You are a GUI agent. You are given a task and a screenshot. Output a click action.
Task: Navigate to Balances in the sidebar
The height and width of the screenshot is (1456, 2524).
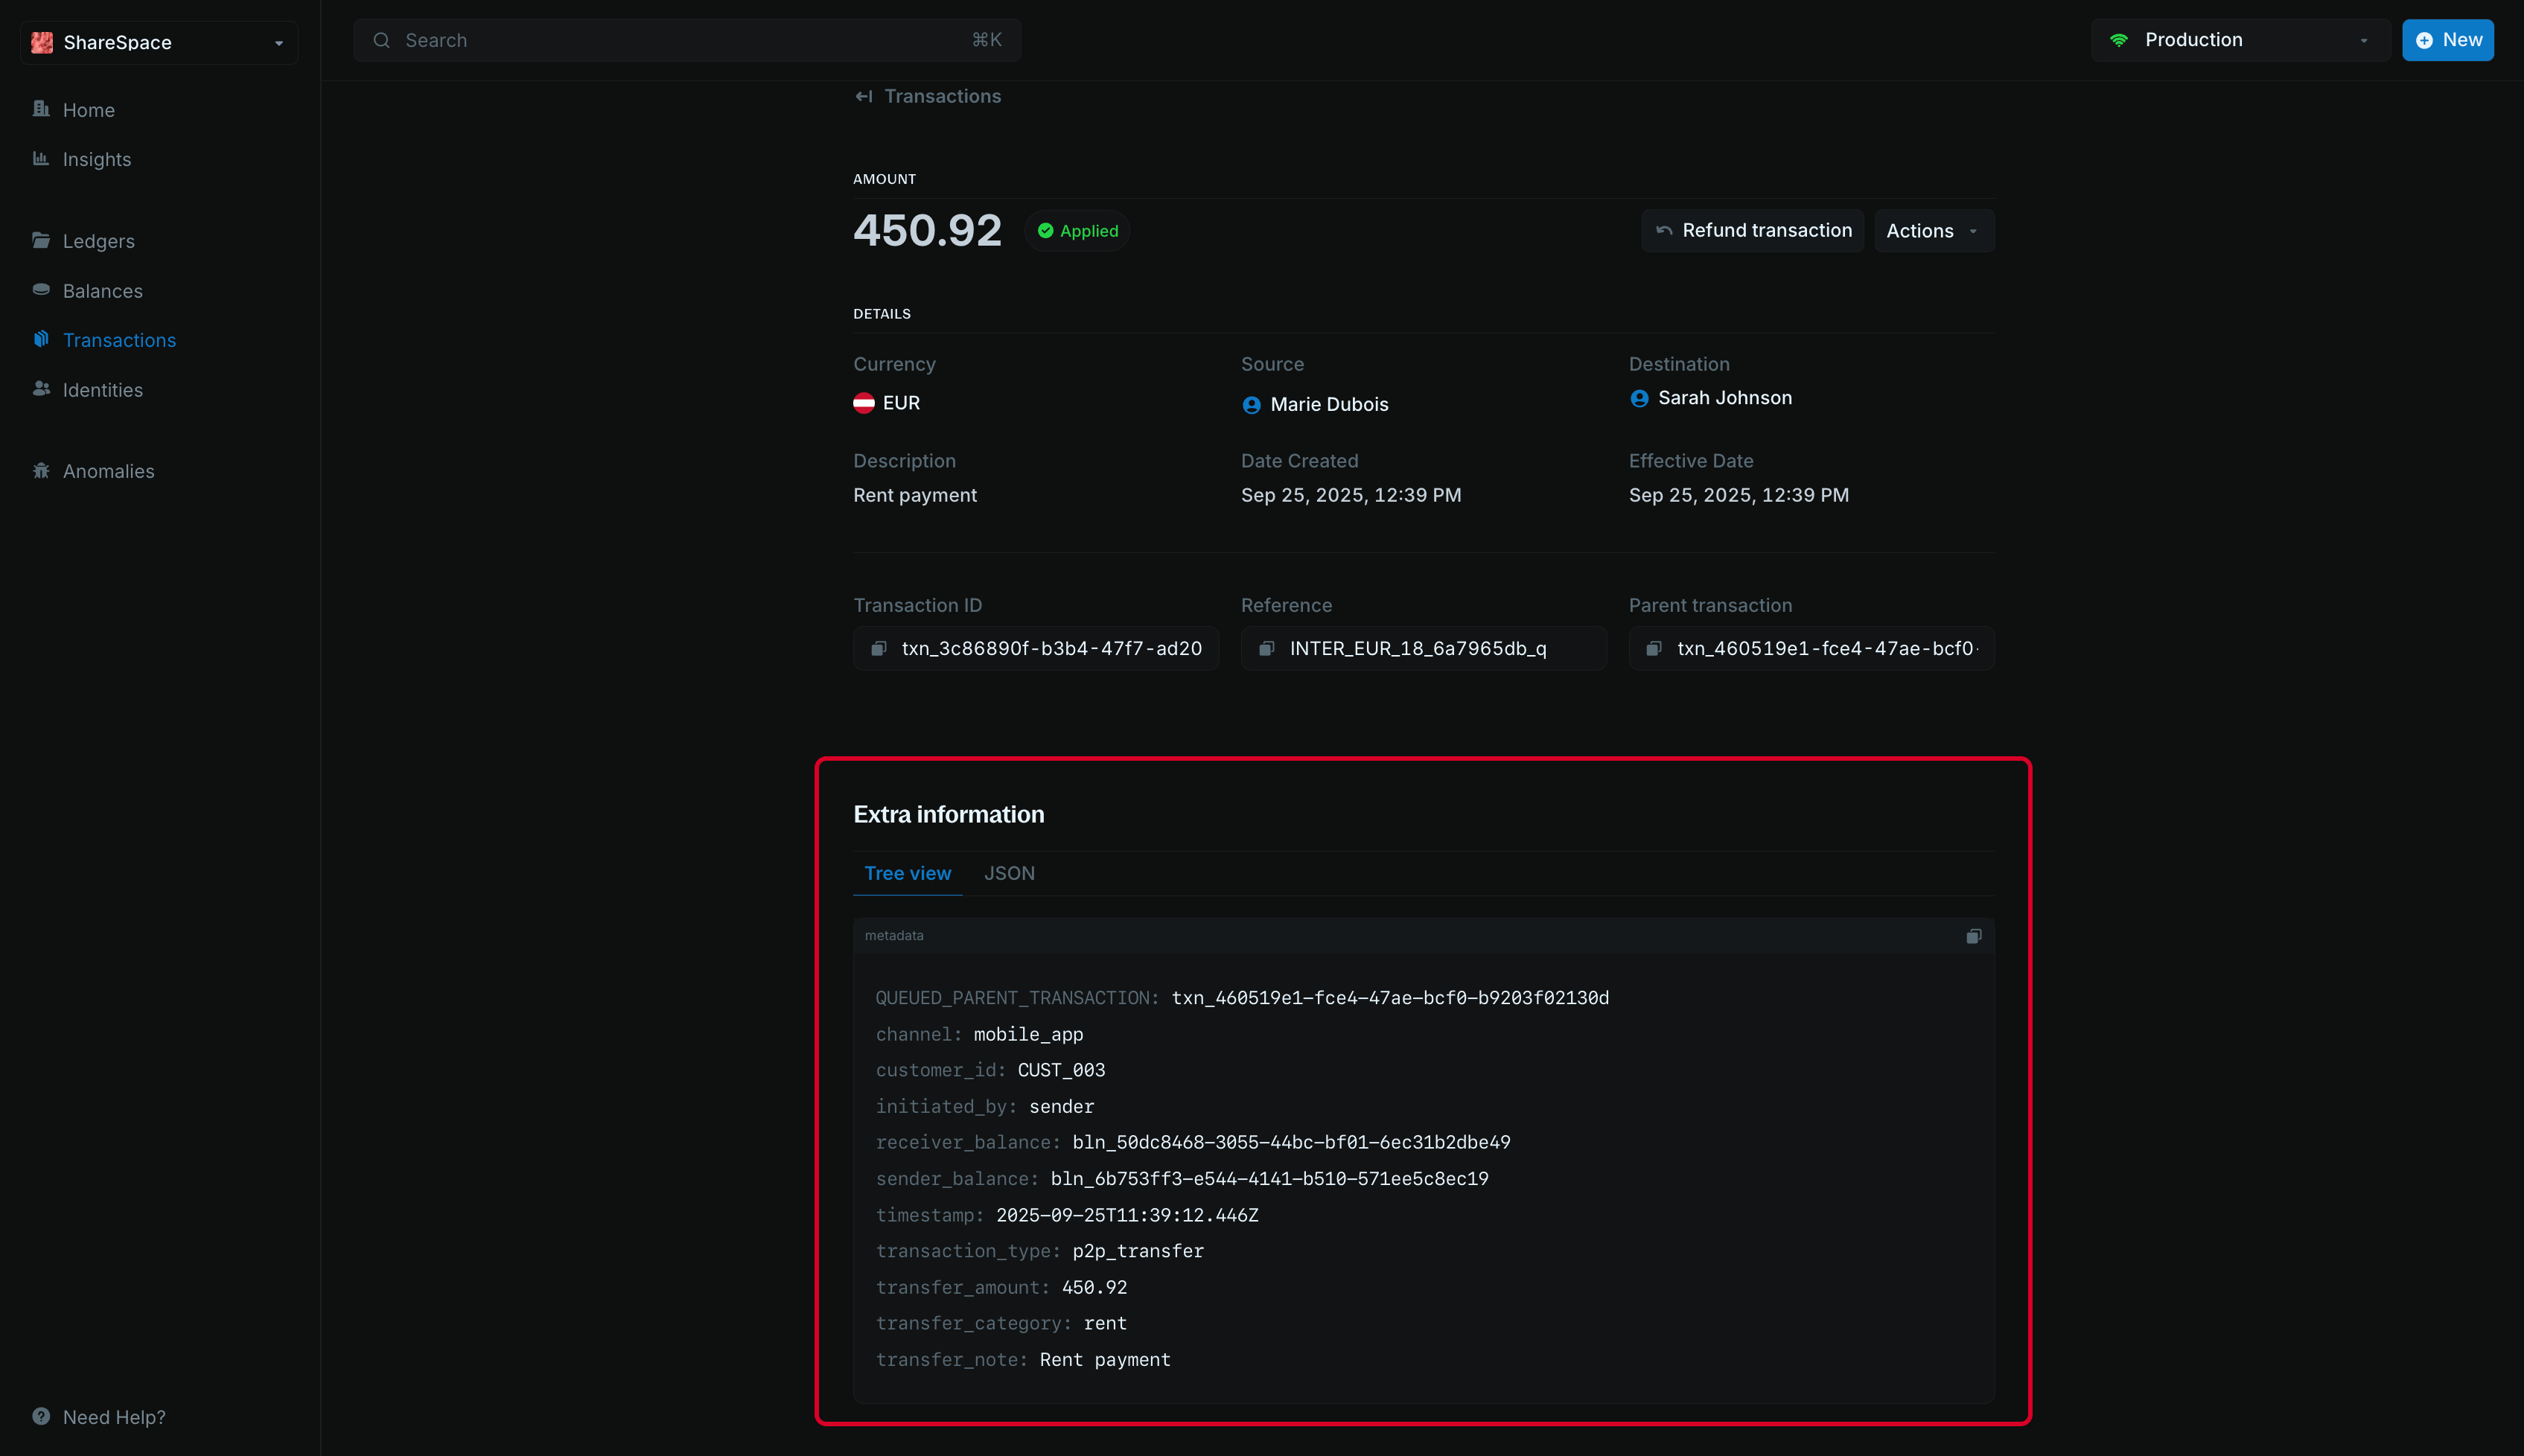coord(103,291)
